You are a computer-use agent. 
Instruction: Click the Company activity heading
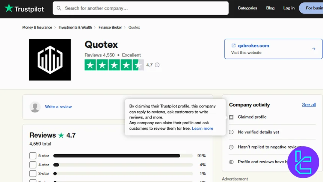pos(249,105)
